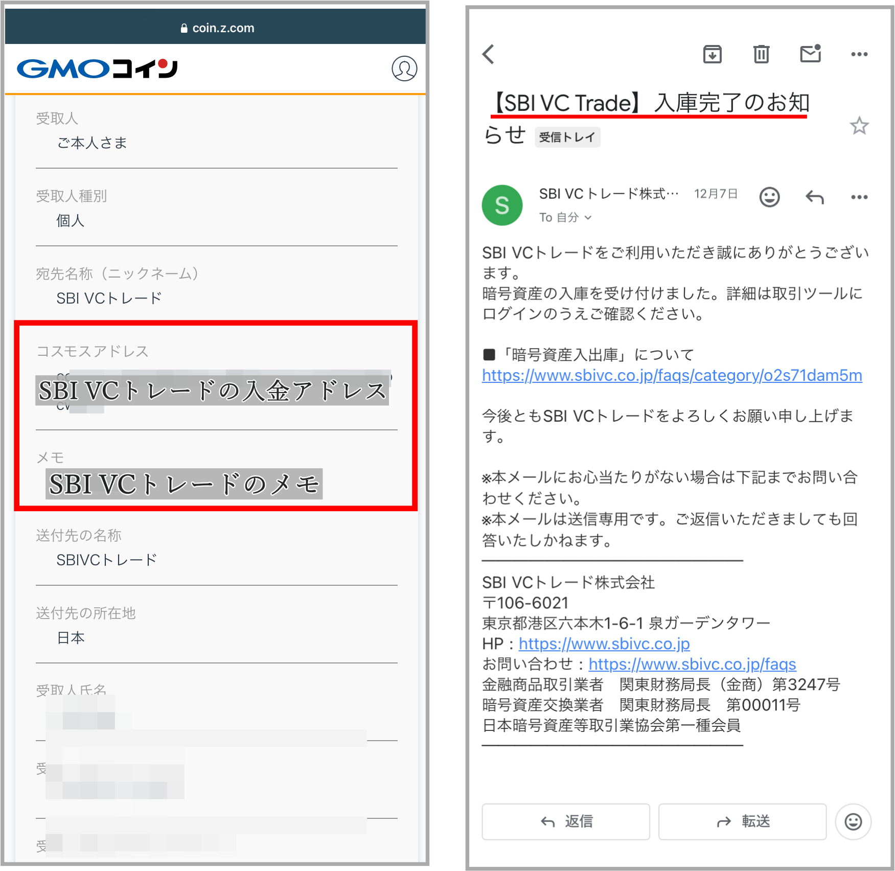Click the '送付先の所在地' label

[85, 613]
